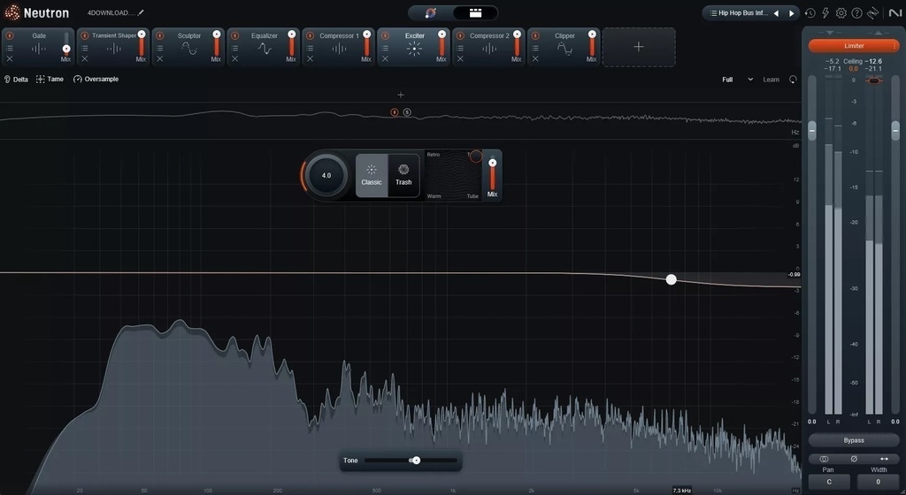Toggle power on the Equalizer module
Screen dimensions: 906x495
[x=234, y=35]
